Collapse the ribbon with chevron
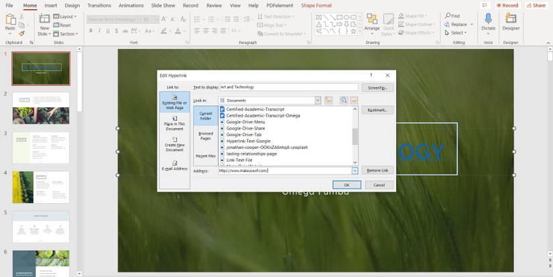The image size is (553, 277). coord(548,43)
